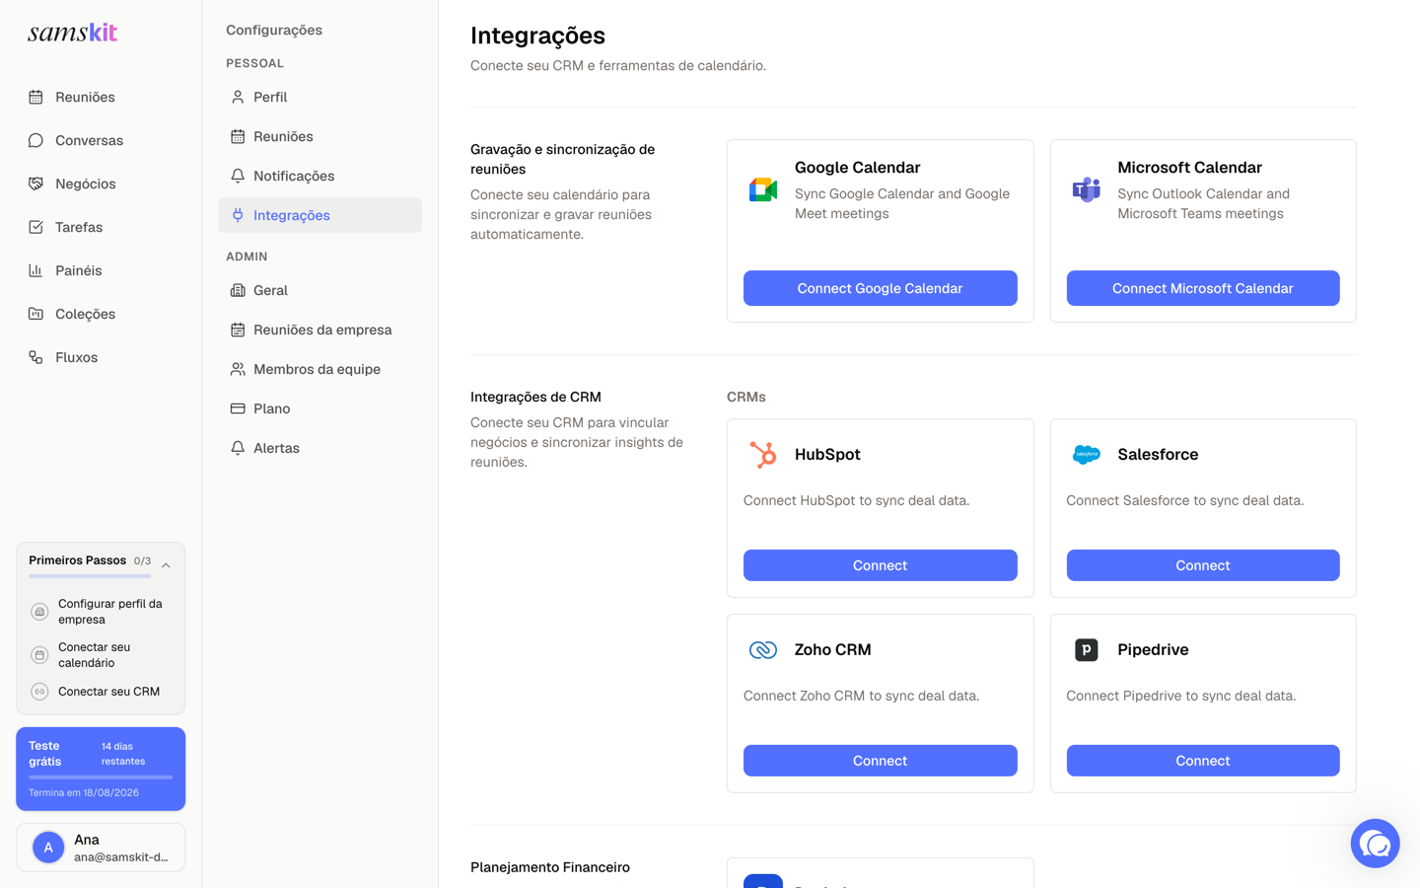This screenshot has width=1420, height=888.
Task: Click the Teste grátis trial banner
Action: tap(101, 769)
